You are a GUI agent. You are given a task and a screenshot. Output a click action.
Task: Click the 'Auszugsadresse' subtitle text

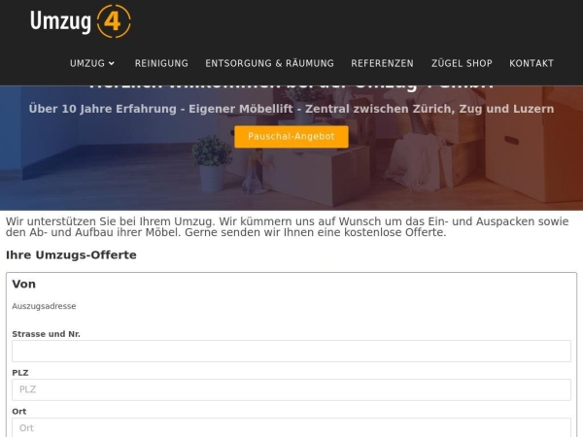coord(44,306)
